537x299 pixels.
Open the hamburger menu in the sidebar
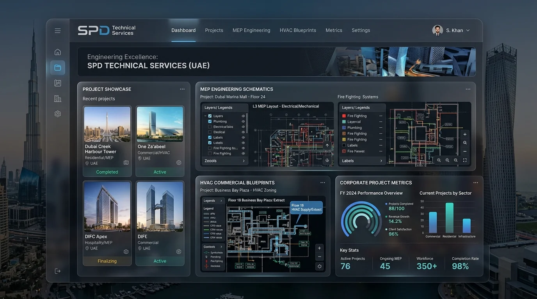pyautogui.click(x=58, y=31)
